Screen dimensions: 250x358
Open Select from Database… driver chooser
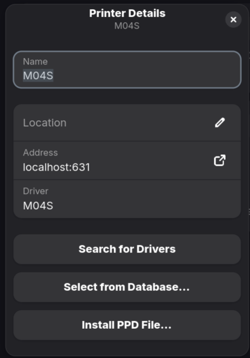(127, 287)
